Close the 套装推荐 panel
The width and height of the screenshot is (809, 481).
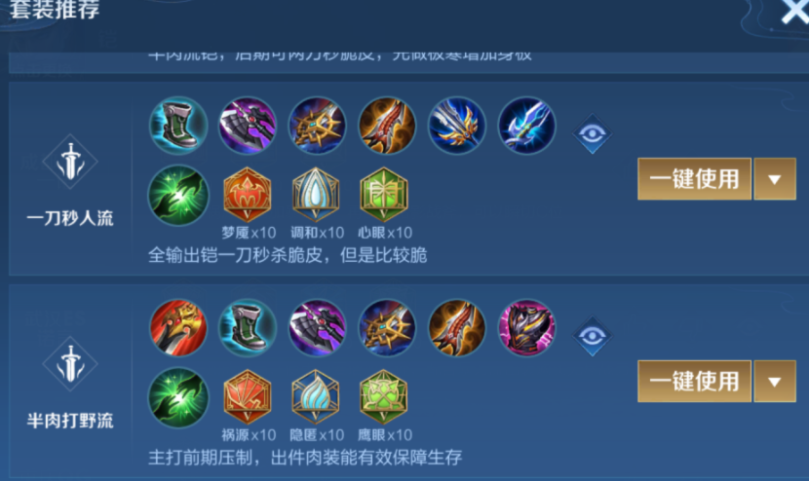pos(795,12)
